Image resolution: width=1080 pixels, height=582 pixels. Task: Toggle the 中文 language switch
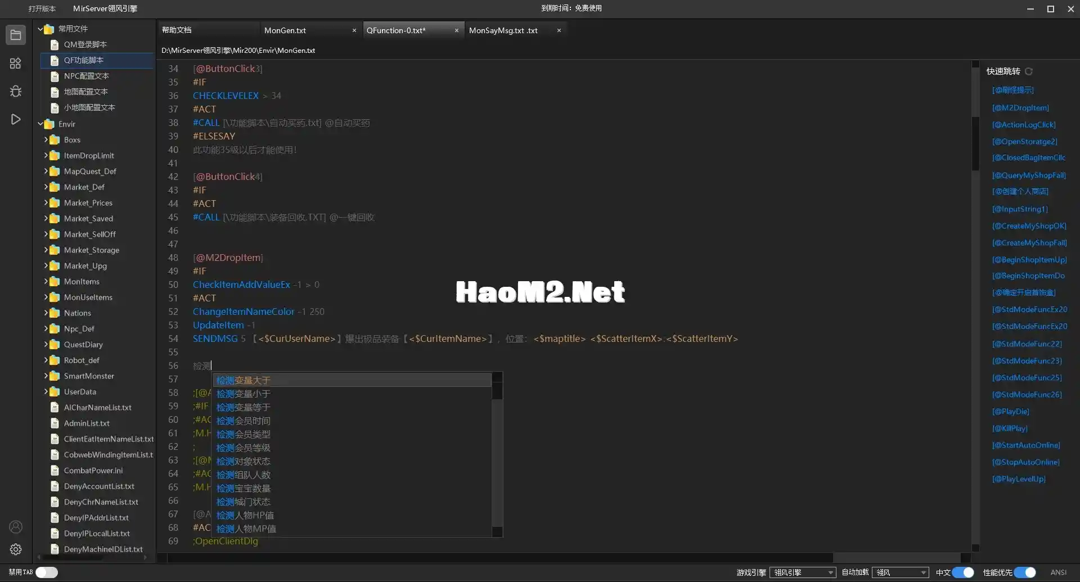pyautogui.click(x=963, y=572)
